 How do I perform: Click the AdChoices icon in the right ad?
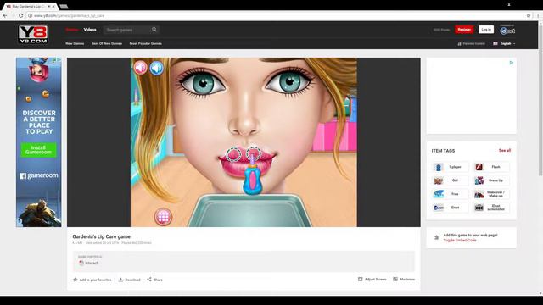tap(511, 63)
